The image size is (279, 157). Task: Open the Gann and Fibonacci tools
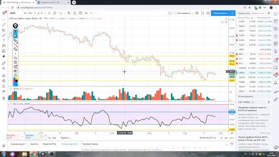click(4, 30)
